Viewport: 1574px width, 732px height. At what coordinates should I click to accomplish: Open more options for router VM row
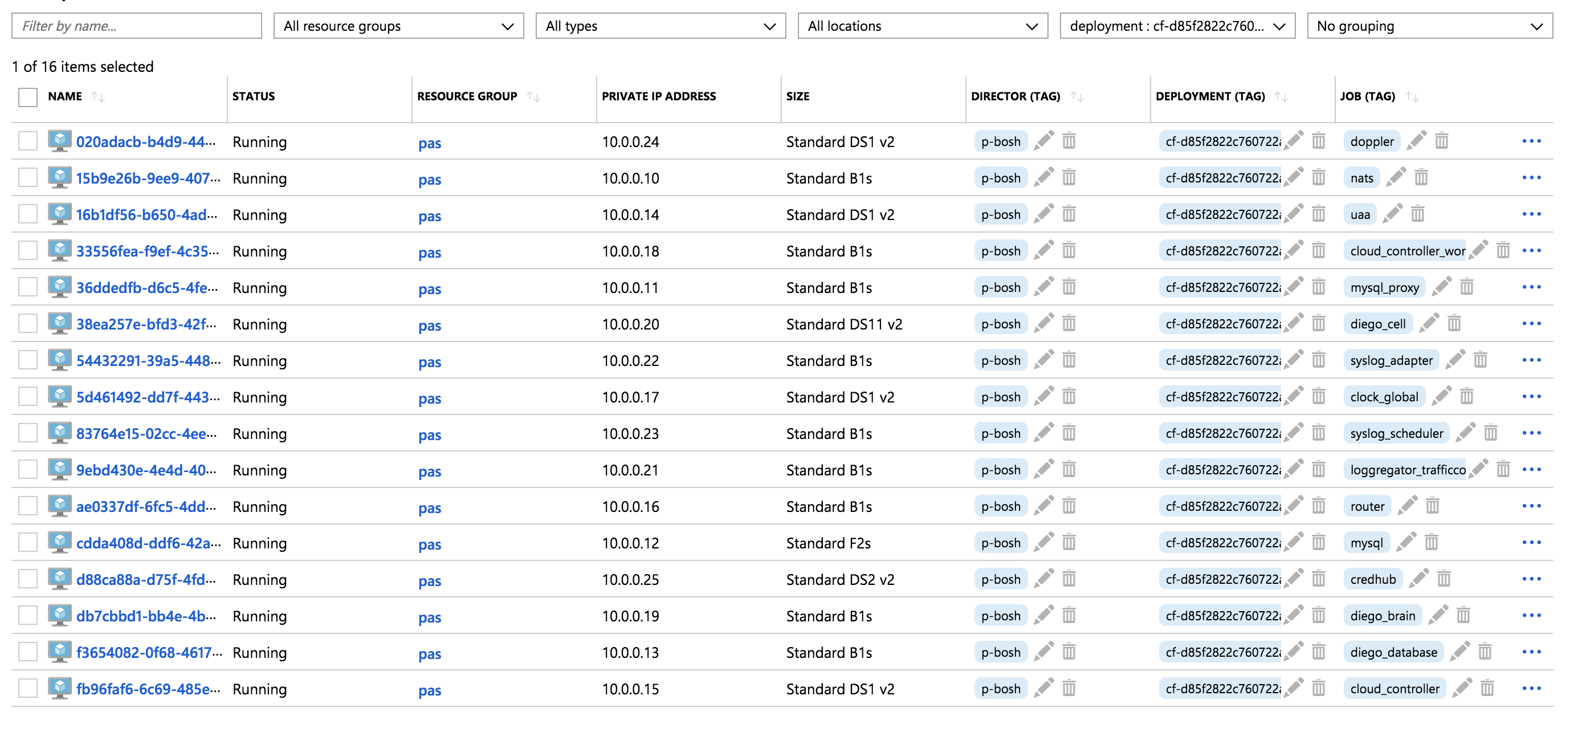1531,506
